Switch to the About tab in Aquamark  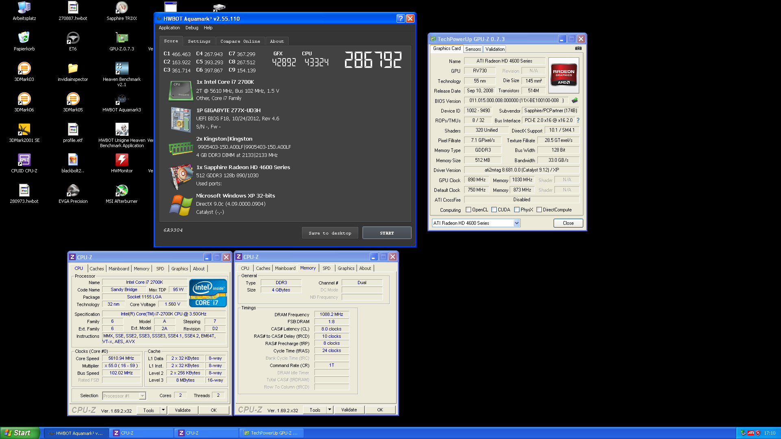(277, 41)
